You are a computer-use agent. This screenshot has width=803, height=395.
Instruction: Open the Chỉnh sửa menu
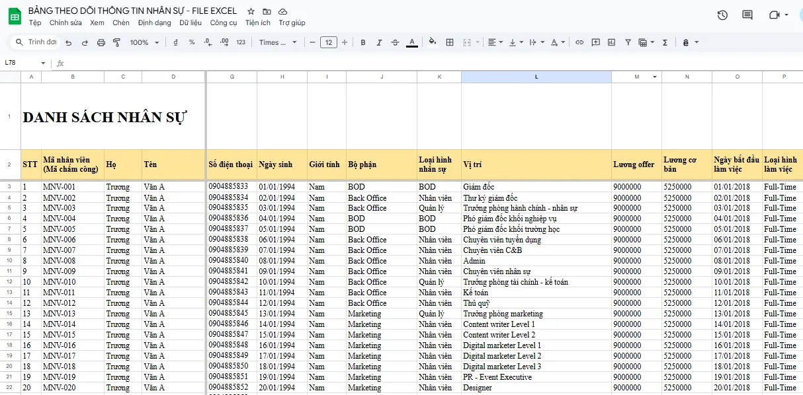coord(65,22)
